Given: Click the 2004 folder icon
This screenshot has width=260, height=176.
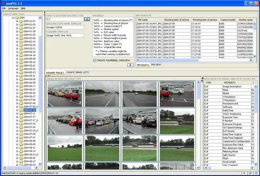Looking at the screenshot, I should [17, 17].
